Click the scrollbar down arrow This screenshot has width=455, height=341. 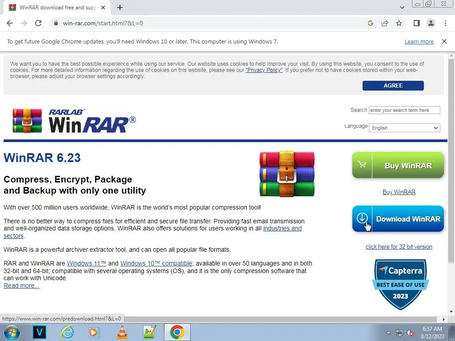coord(451,312)
